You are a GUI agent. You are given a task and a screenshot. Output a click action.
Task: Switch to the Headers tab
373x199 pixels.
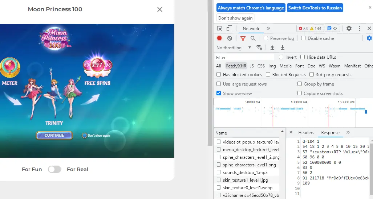pos(306,133)
